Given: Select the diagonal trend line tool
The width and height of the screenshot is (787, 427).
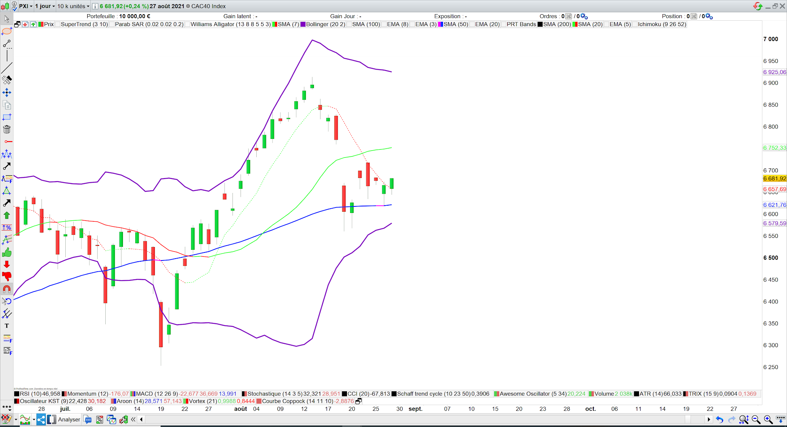Looking at the screenshot, I should [7, 68].
